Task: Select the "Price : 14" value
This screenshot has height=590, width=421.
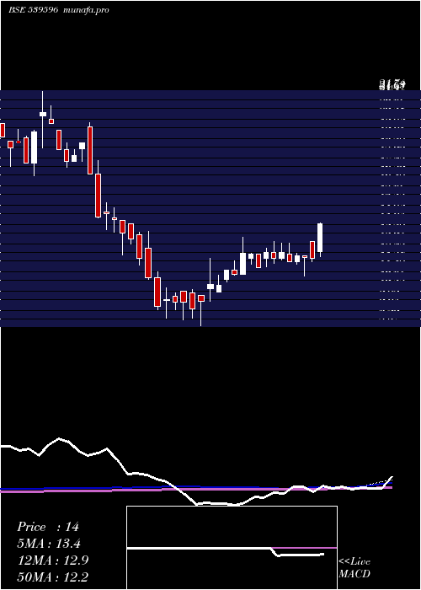Action: [48, 527]
